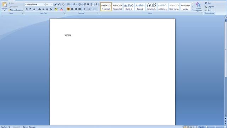Image resolution: width=227 pixels, height=128 pixels.
Task: Click the Kes cut command
Action: click(11, 3)
